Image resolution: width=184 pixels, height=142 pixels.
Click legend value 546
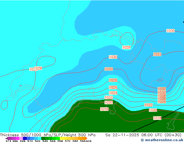[x=53, y=141]
